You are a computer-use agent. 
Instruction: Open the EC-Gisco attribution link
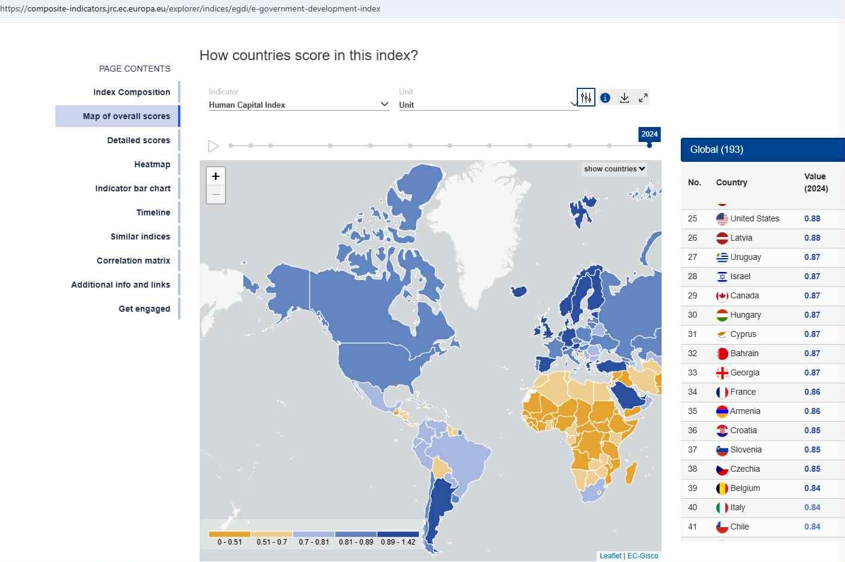642,556
